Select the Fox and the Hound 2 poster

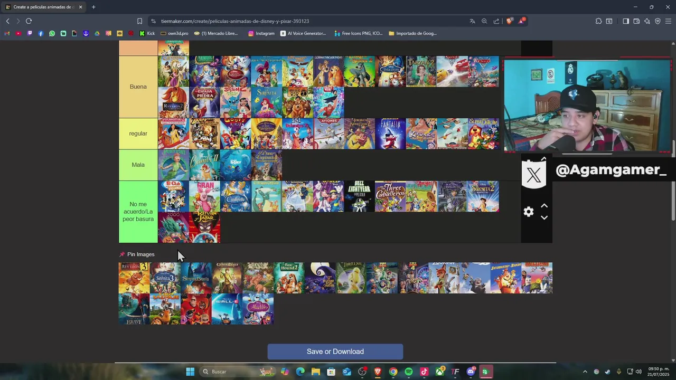tap(289, 278)
